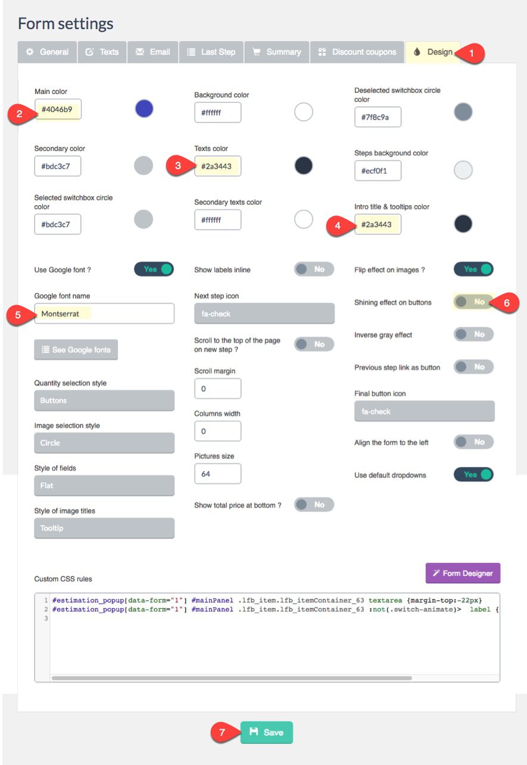Open the Image selection style dropdown showing Circle
This screenshot has width=527, height=765.
[x=104, y=443]
